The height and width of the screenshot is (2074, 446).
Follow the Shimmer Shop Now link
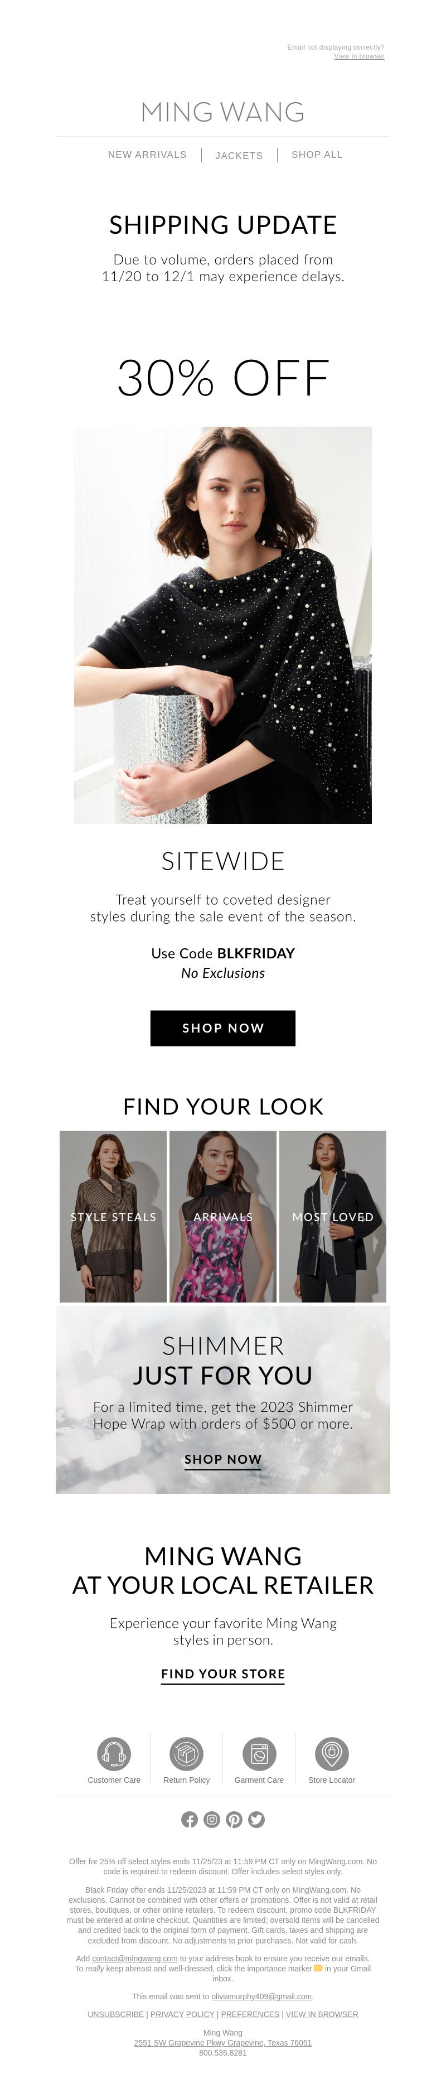pos(223,1460)
